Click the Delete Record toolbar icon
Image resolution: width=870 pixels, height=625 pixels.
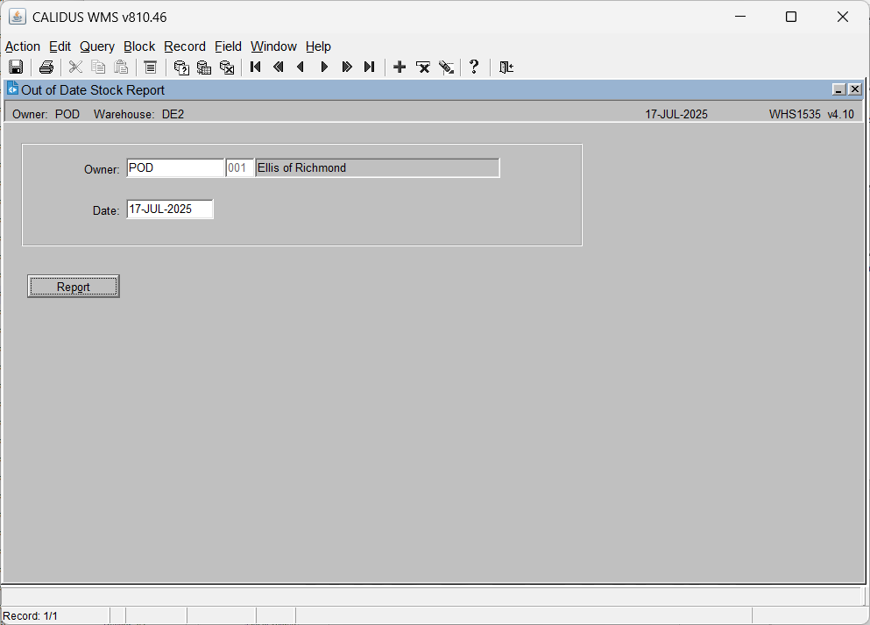pyautogui.click(x=423, y=67)
